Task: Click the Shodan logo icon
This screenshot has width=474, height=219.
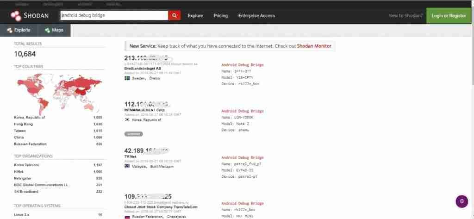Action: [16, 16]
